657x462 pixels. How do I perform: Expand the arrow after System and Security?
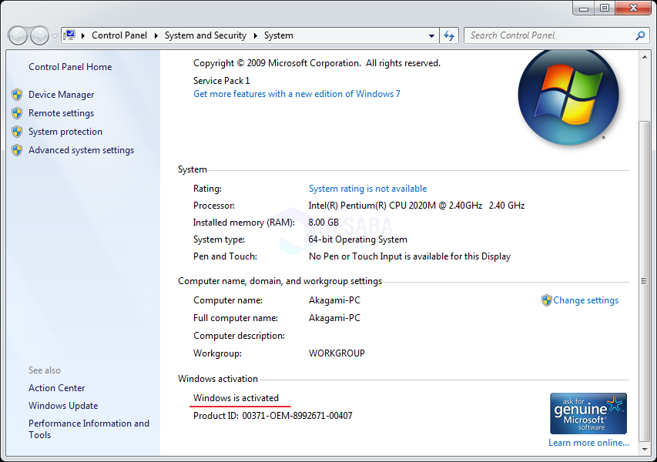coord(255,35)
